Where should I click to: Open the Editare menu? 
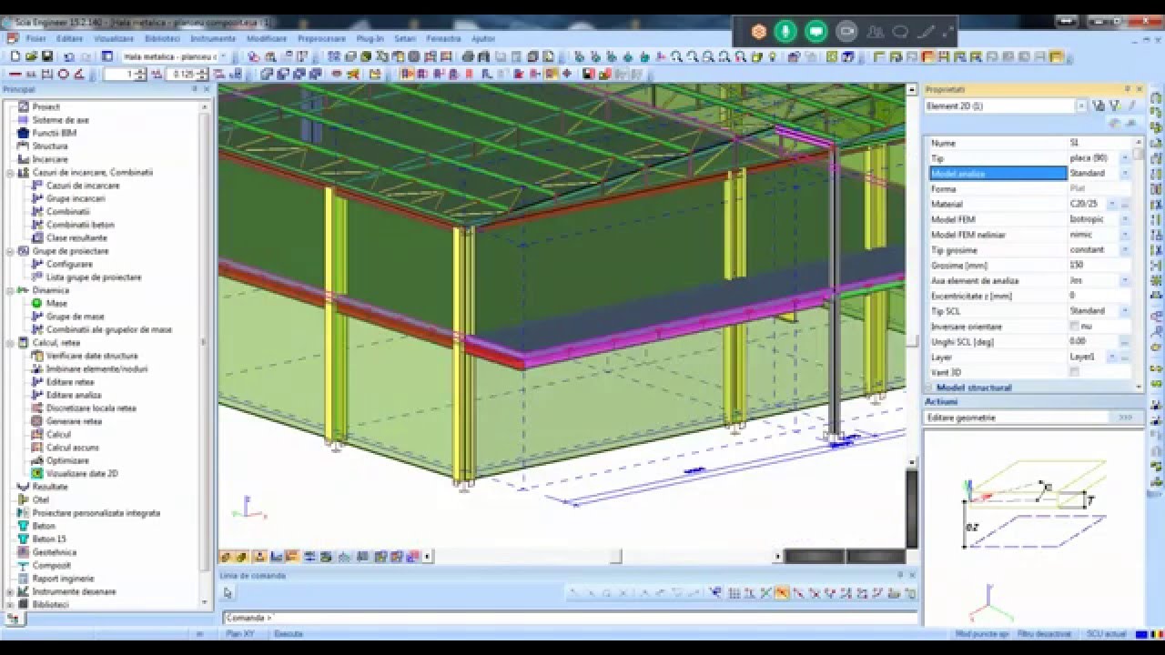click(70, 39)
